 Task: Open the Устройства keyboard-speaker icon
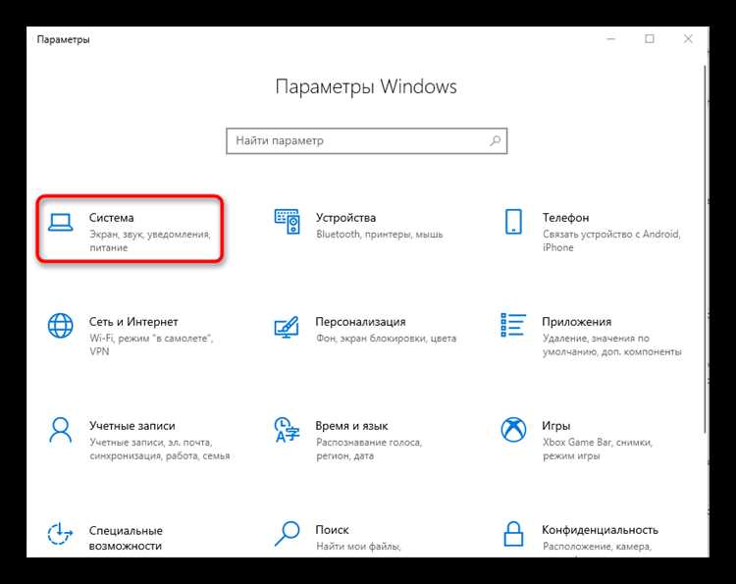[x=288, y=222]
